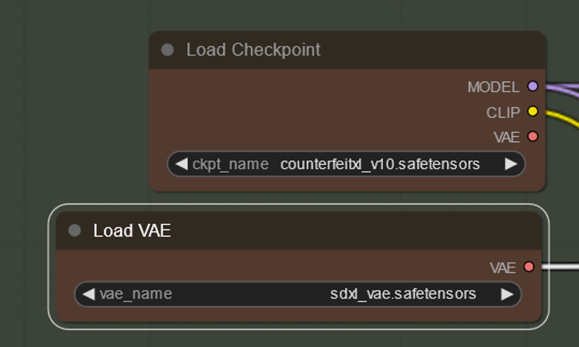Select previous checkpoint with left arrow
Image resolution: width=579 pixels, height=347 pixels.
[182, 163]
